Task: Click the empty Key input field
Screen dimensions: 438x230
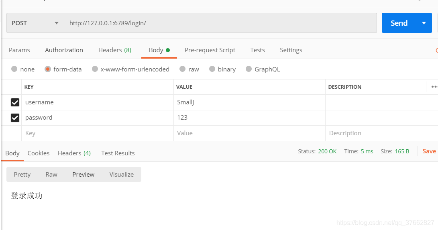Action: (98, 133)
